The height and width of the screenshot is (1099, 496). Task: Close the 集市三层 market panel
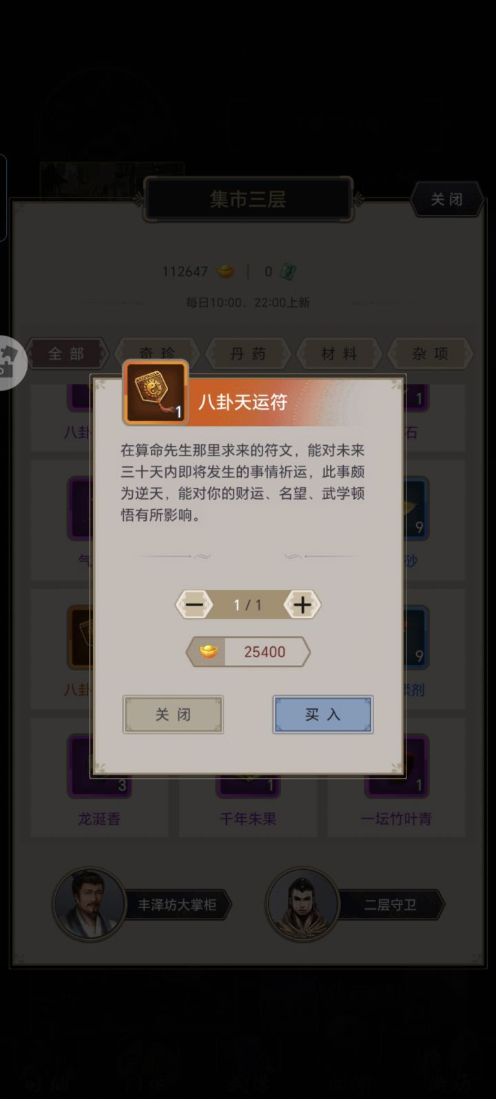tap(447, 200)
